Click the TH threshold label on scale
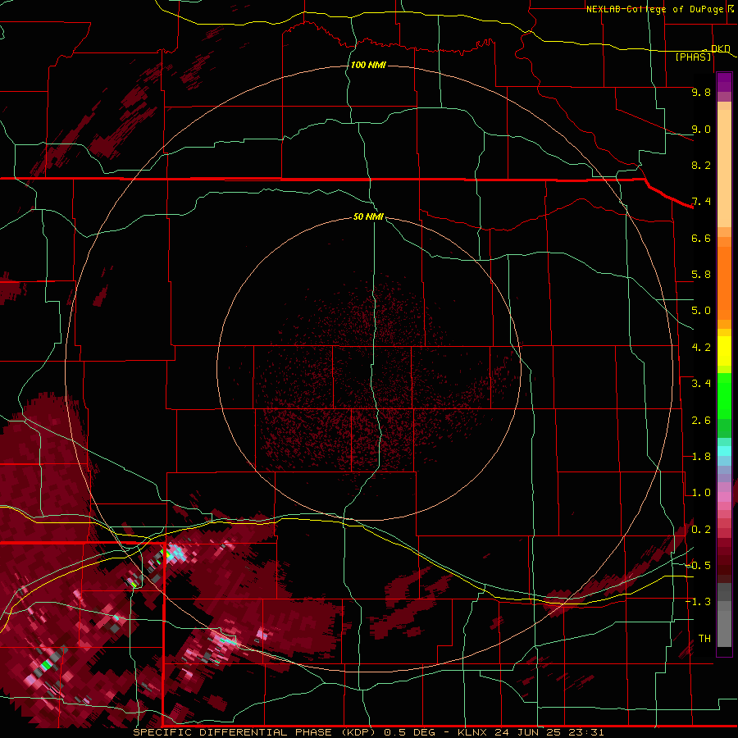Image resolution: width=738 pixels, height=738 pixels. (704, 639)
